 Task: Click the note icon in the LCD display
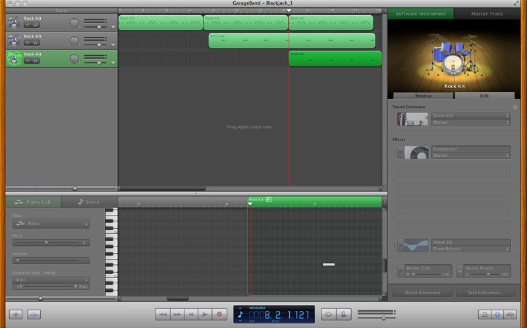point(240,315)
